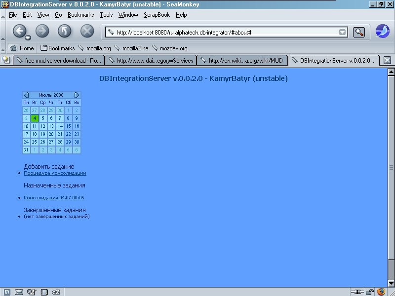Select day 14 in the calendar
Image resolution: width=395 pixels, height=296 pixels.
[x=60, y=126]
